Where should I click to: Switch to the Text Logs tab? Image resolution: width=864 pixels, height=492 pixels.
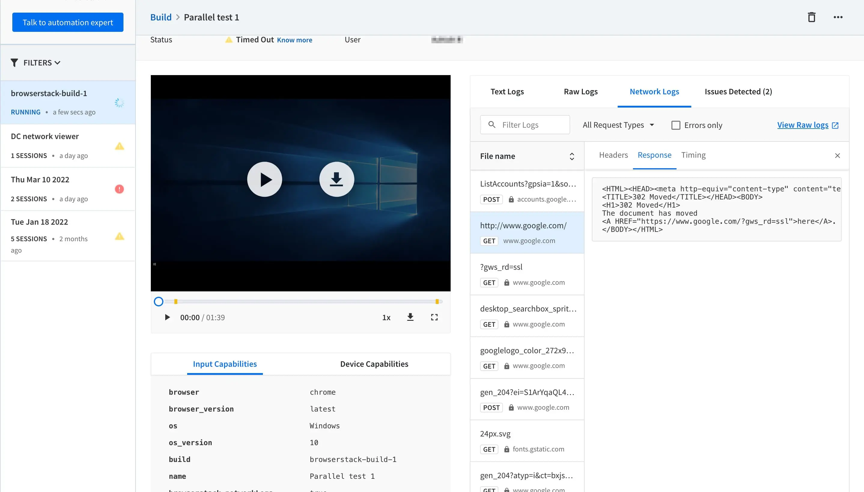507,91
